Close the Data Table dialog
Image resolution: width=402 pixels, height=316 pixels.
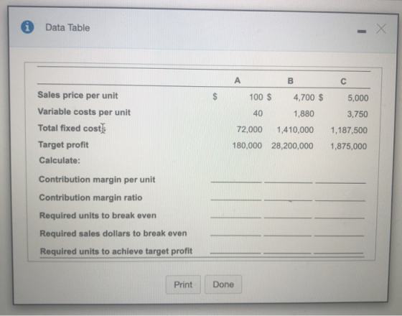(381, 29)
